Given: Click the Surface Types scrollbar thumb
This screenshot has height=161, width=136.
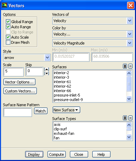Looking at the screenshot, I should coord(129,129).
